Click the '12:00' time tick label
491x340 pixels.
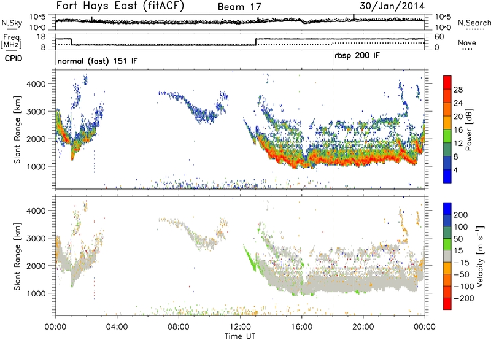coord(240,327)
